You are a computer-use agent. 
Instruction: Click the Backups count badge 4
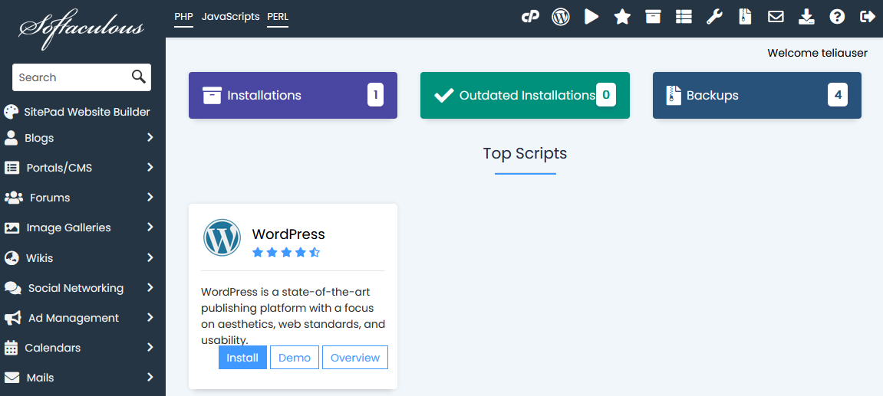[838, 94]
